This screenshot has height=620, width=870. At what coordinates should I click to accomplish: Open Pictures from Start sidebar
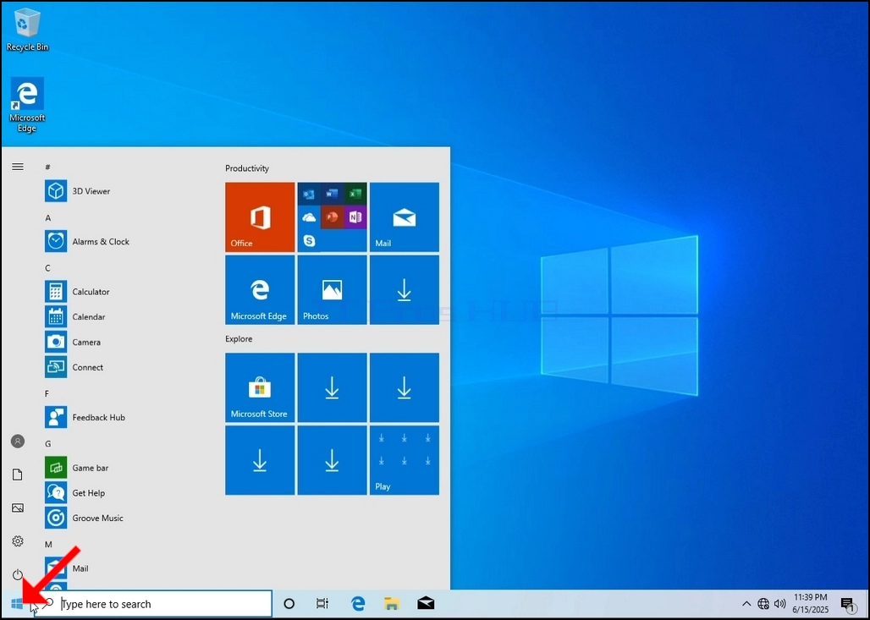point(18,508)
